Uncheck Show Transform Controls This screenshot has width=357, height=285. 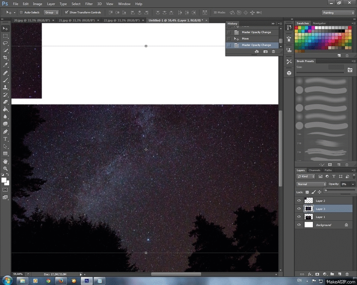[x=66, y=13]
